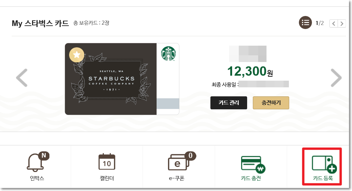Click the 카드 관리 button

click(x=228, y=103)
